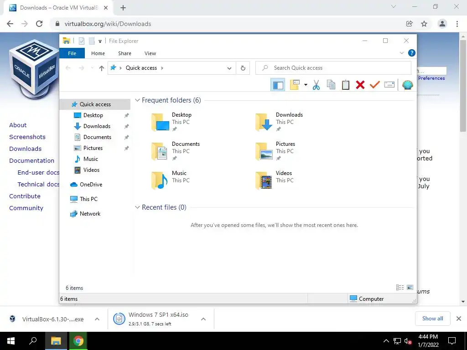Open Customize Quick Access Toolbar dropdown

[x=100, y=41]
